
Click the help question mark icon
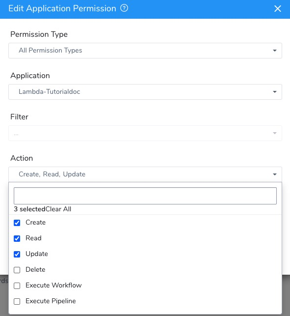[x=124, y=8]
